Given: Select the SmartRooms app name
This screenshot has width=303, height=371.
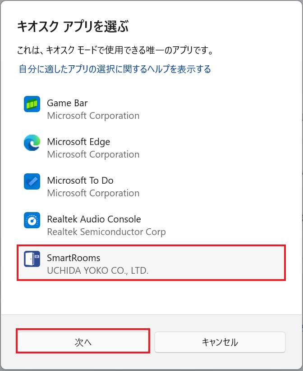Looking at the screenshot, I should 73,258.
